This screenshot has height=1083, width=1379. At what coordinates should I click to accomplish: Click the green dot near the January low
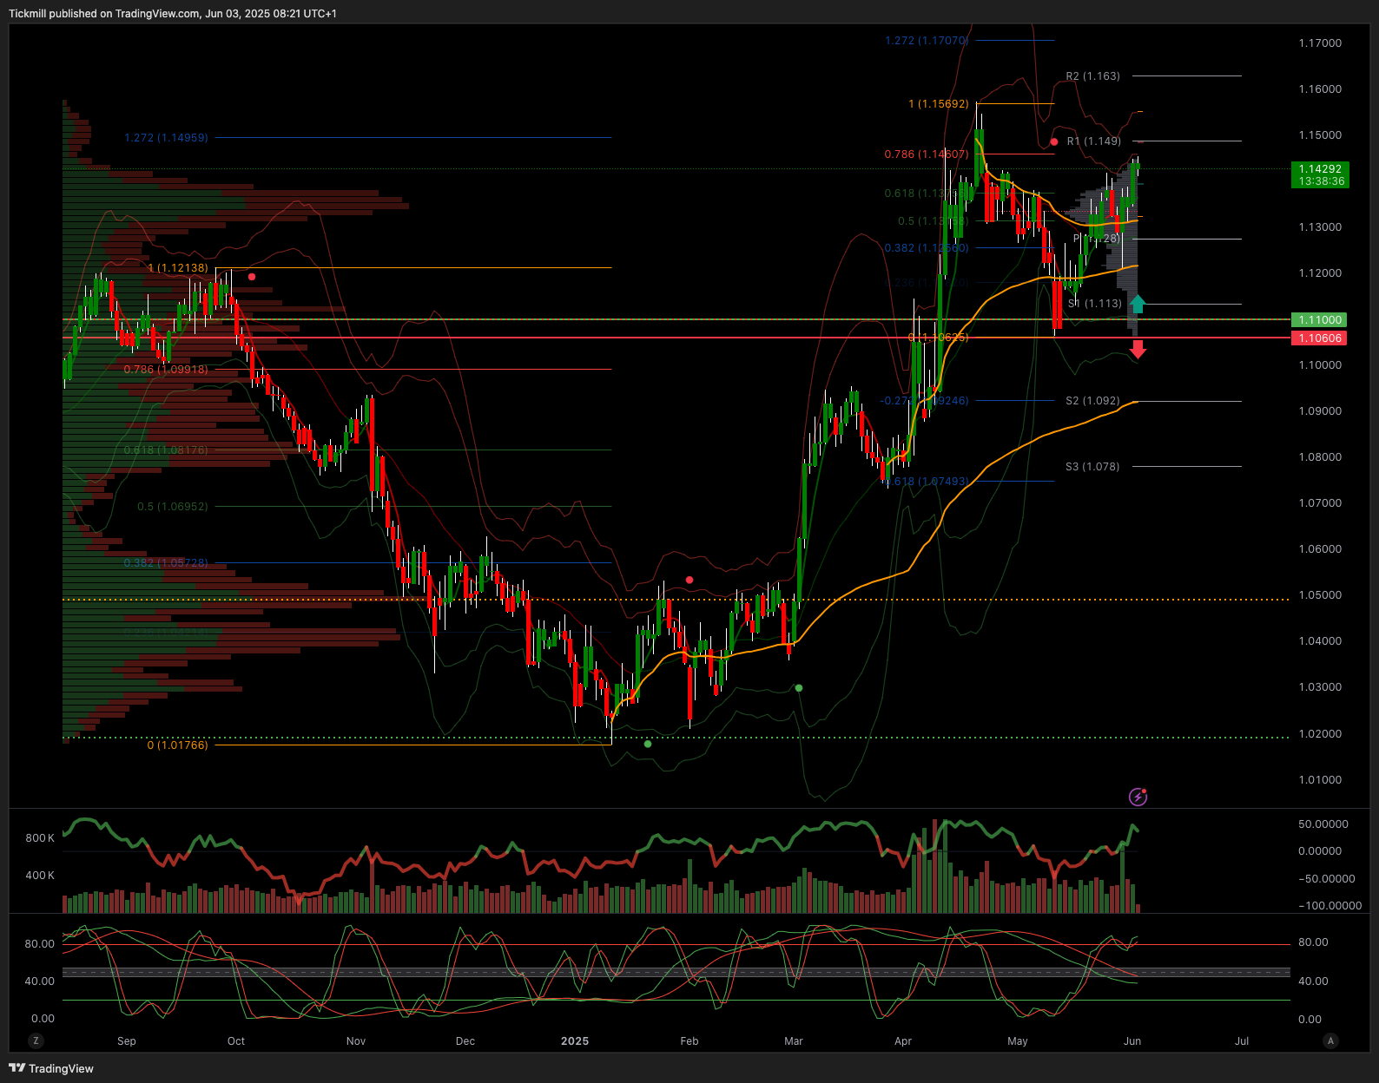(648, 744)
